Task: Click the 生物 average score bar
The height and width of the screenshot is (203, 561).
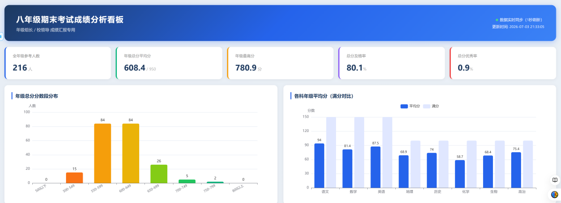Action: tap(488, 171)
